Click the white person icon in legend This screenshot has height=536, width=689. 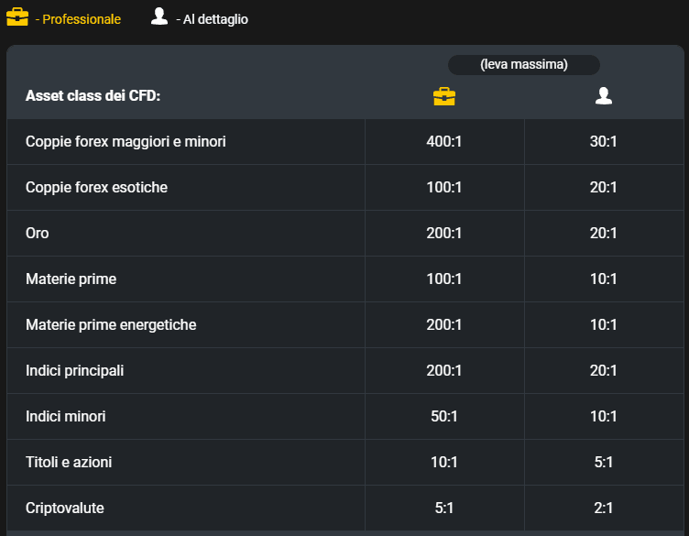point(159,16)
